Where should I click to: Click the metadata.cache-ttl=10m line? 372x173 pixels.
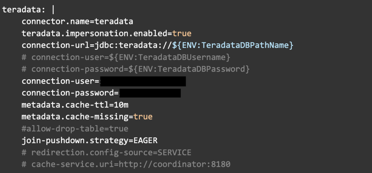pos(75,105)
